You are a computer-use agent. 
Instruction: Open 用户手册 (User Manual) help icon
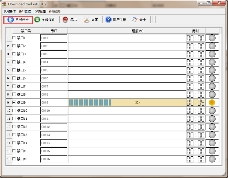click(x=108, y=20)
